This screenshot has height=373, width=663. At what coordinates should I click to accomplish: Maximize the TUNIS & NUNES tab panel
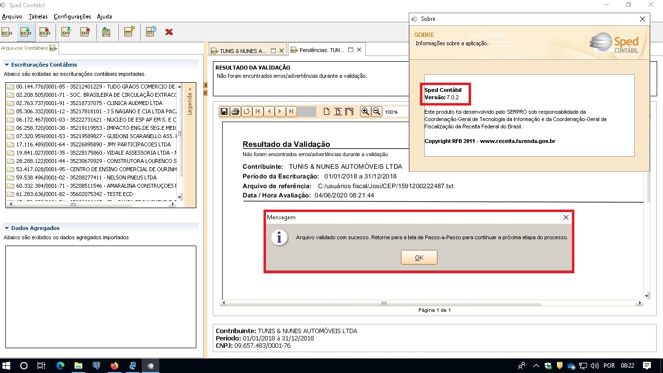click(273, 51)
